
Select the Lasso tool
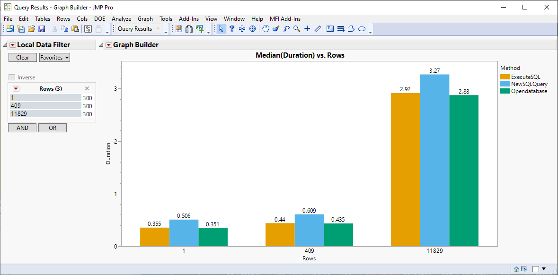coord(286,29)
